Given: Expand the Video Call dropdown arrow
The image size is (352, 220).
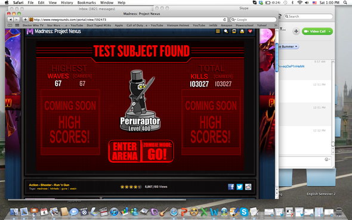Looking at the screenshot, I should point(330,32).
